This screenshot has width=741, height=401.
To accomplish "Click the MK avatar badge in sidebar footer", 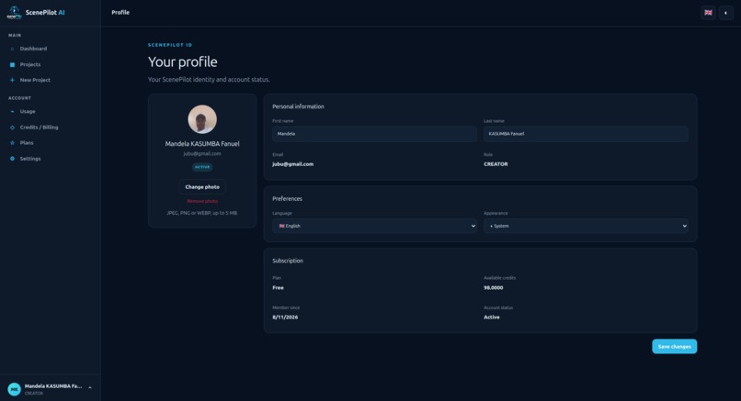I will point(14,389).
